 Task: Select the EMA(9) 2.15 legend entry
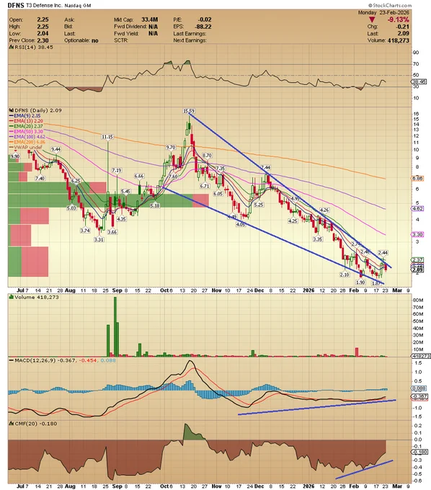[x=27, y=115]
